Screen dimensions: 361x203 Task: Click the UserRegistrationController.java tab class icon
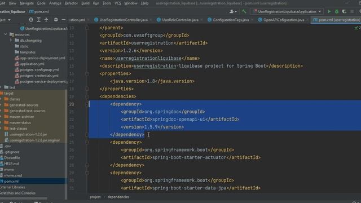[96, 20]
